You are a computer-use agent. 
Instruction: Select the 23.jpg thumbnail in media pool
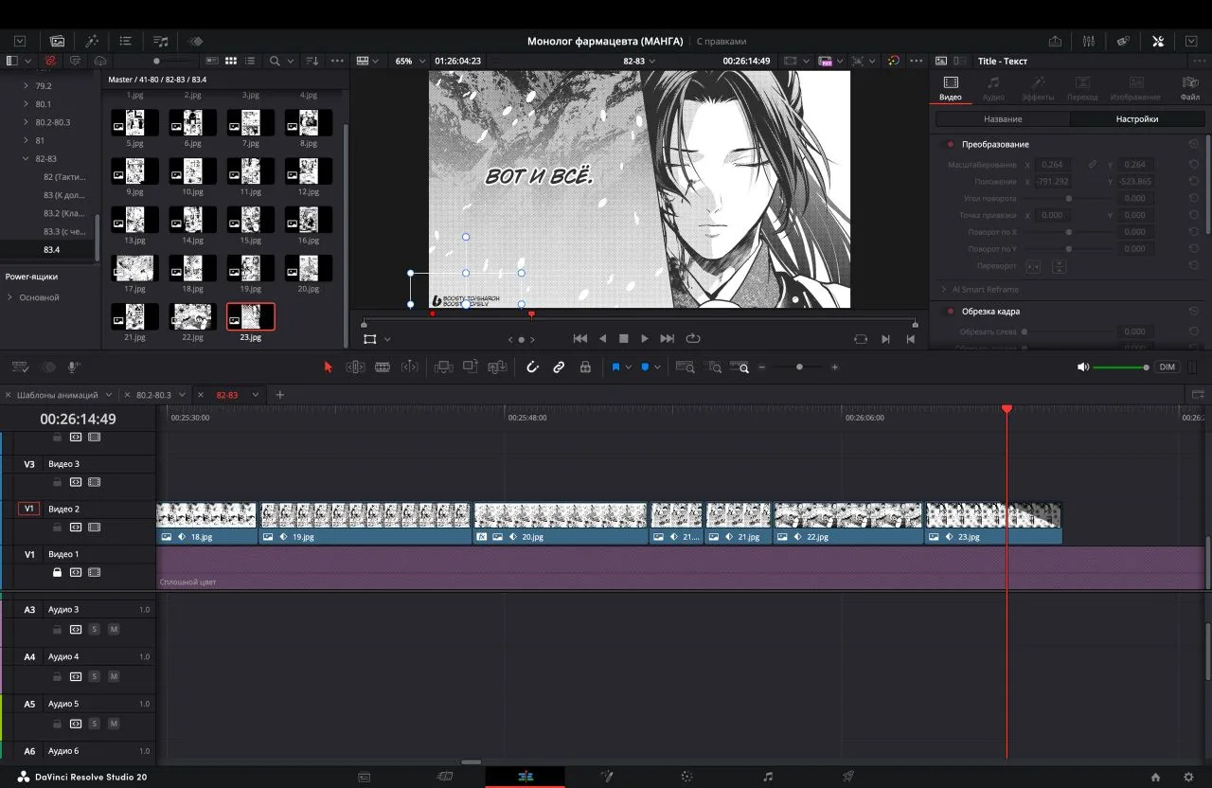[251, 316]
